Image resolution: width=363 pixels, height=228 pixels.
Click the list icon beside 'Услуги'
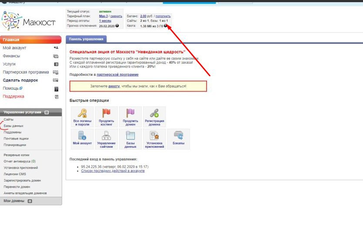tap(56, 64)
